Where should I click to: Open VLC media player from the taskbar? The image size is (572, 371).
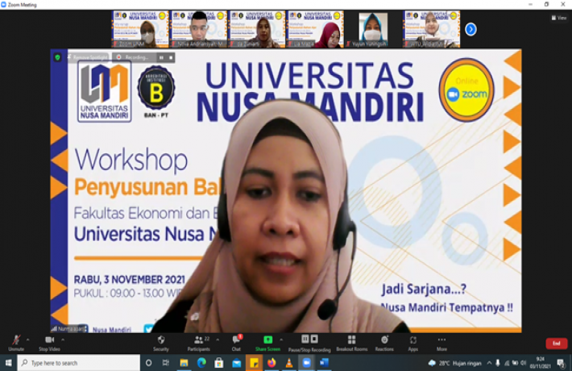click(289, 363)
